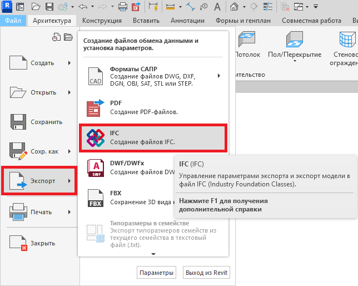Expand the 3D view dropdown arrow
Screen dimensions: 358x286
tap(244, 7)
